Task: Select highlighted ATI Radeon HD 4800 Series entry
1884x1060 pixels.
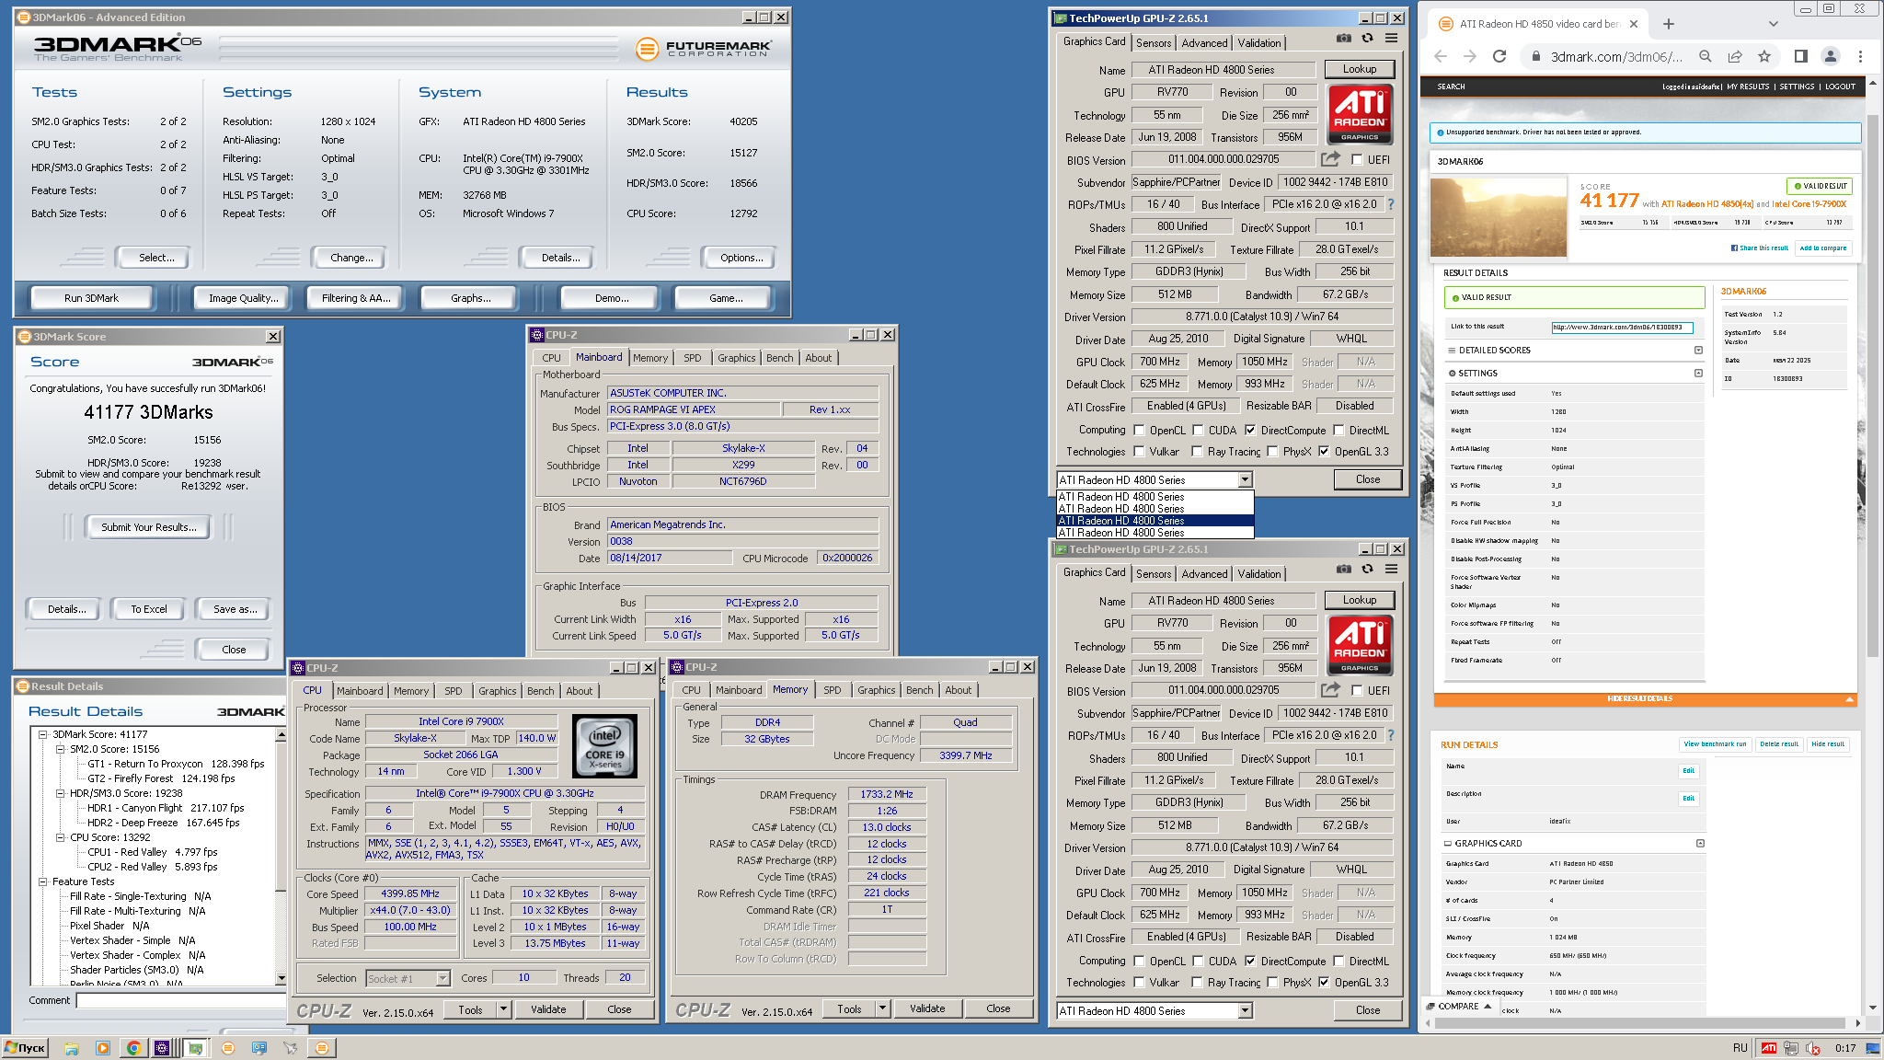Action: pos(1155,520)
